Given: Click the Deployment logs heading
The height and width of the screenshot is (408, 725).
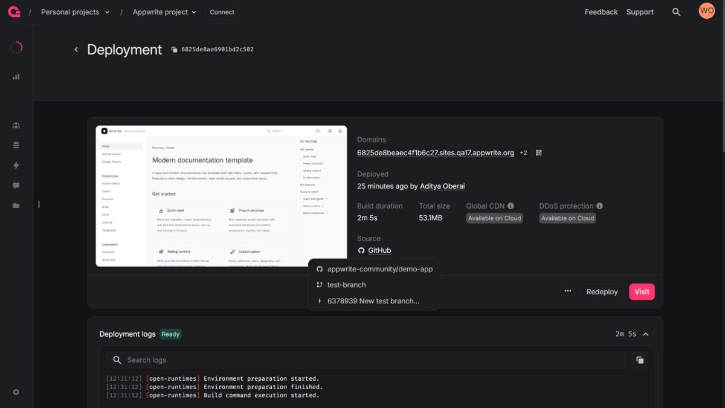Looking at the screenshot, I should point(127,334).
